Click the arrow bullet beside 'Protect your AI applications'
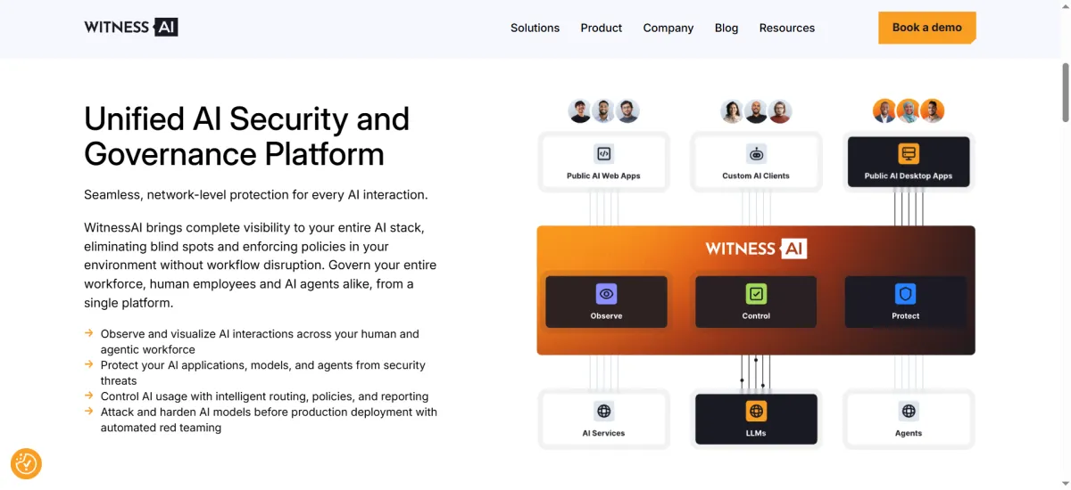Screen dimensions: 1071x490 pyautogui.click(x=88, y=363)
